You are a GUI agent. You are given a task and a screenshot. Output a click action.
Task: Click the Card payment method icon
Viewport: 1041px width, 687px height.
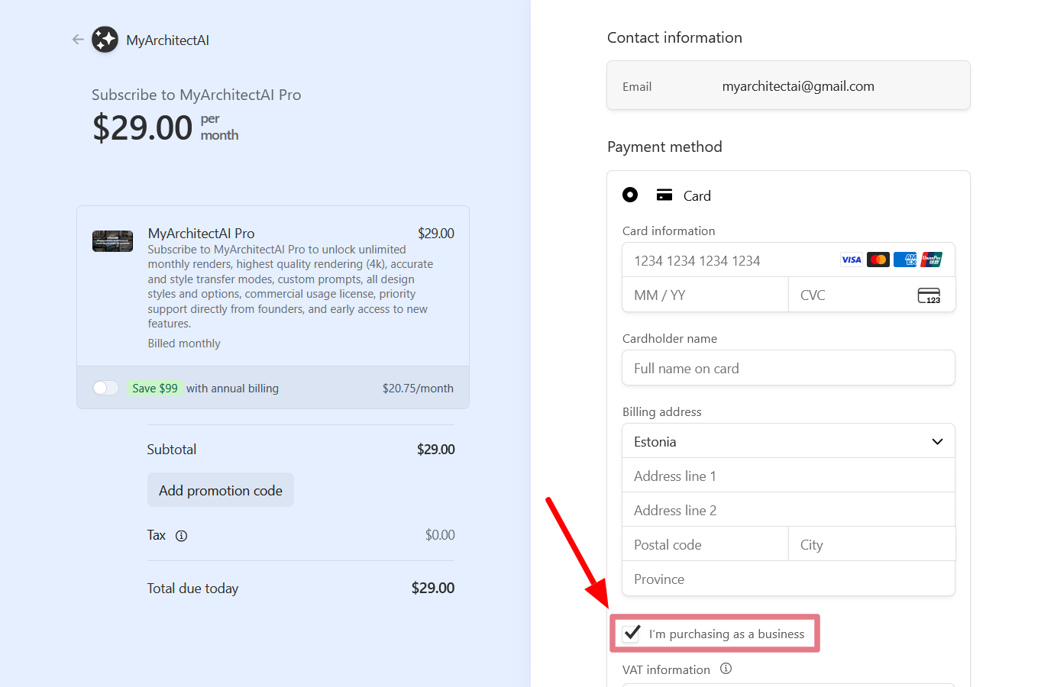pyautogui.click(x=664, y=195)
